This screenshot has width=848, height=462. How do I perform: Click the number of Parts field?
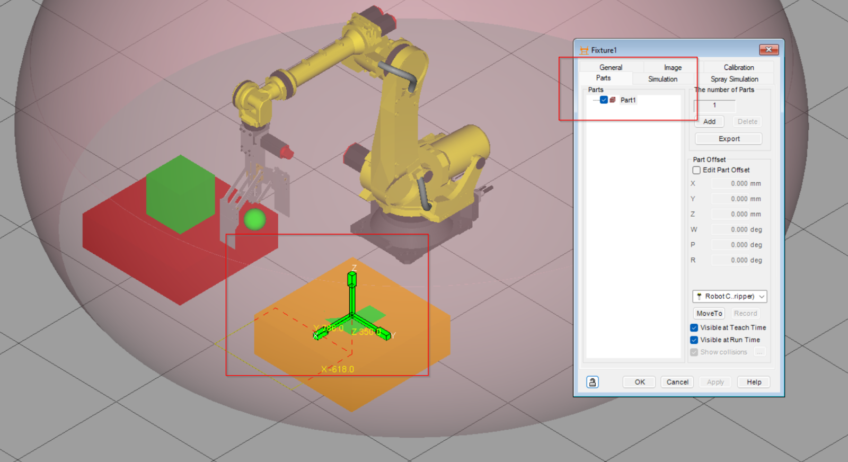[714, 105]
